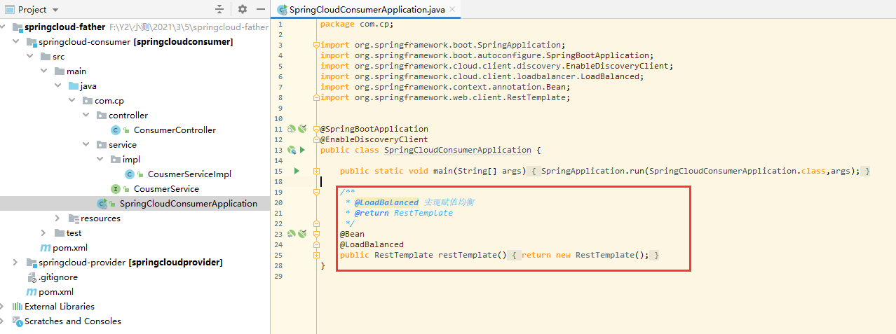Select the springcloud-father root project row
Image resolution: width=896 pixels, height=334 pixels.
click(135, 27)
